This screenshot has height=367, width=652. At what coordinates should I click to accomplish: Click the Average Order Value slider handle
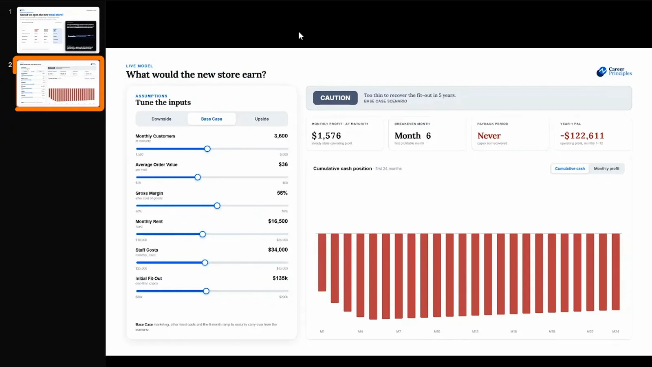pyautogui.click(x=198, y=177)
